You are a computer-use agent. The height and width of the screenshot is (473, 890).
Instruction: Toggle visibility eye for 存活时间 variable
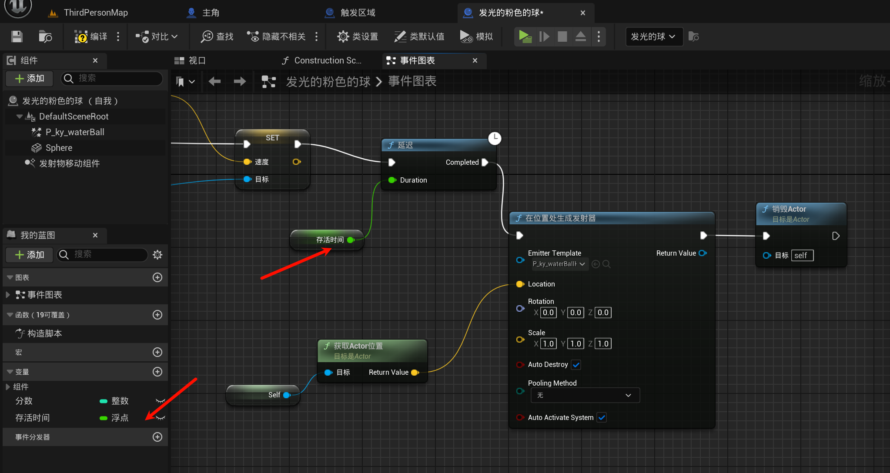[161, 418]
